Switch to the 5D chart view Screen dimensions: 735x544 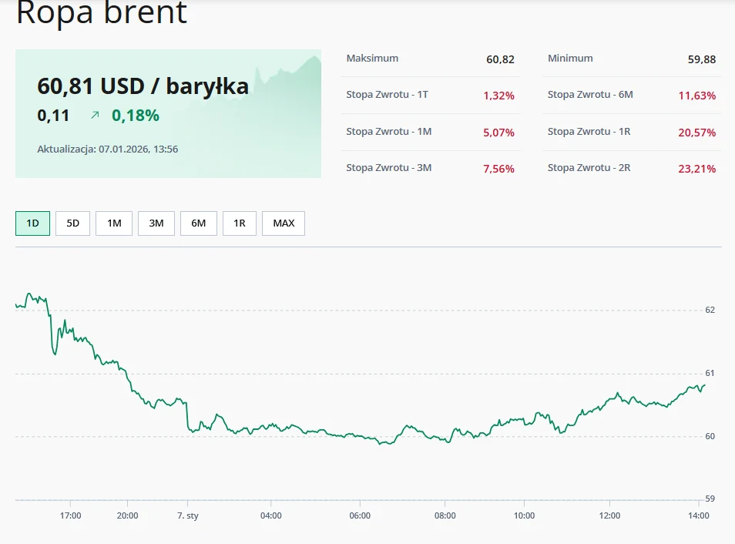click(72, 223)
